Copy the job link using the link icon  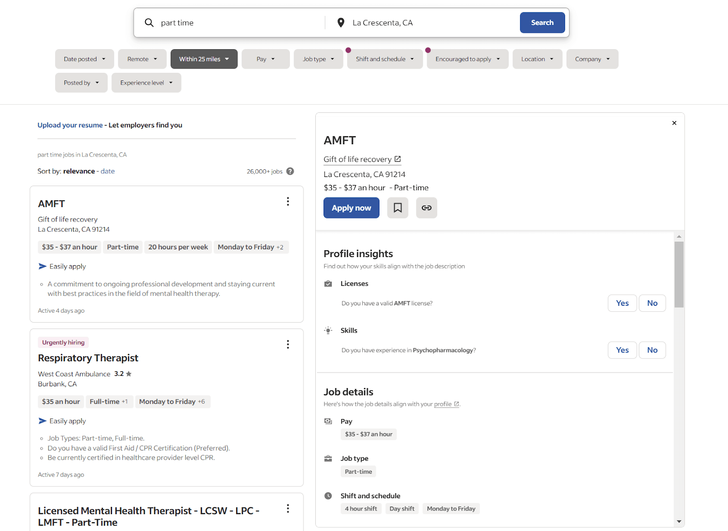[426, 207]
